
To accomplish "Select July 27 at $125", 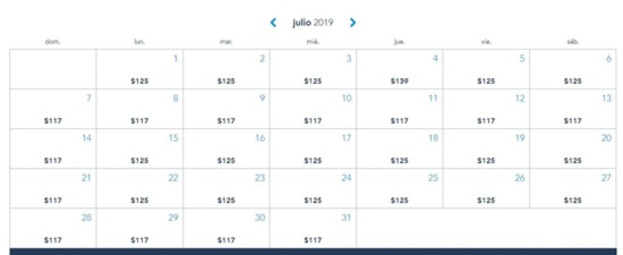I will coord(573,188).
